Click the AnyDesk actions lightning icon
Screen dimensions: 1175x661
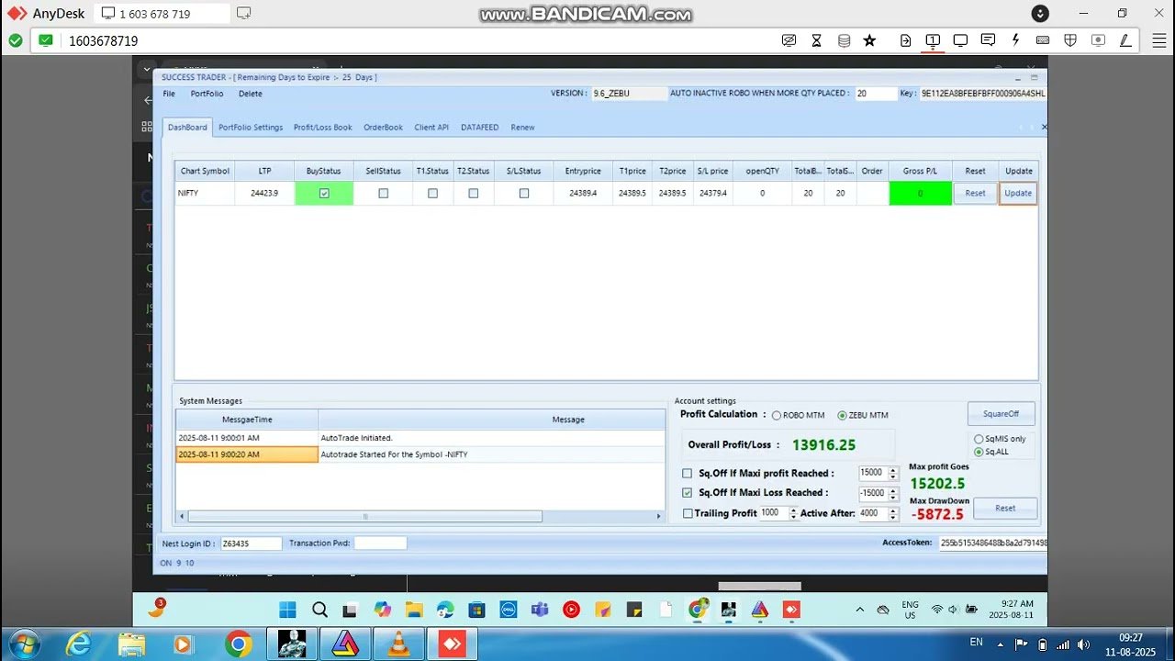click(x=1016, y=40)
